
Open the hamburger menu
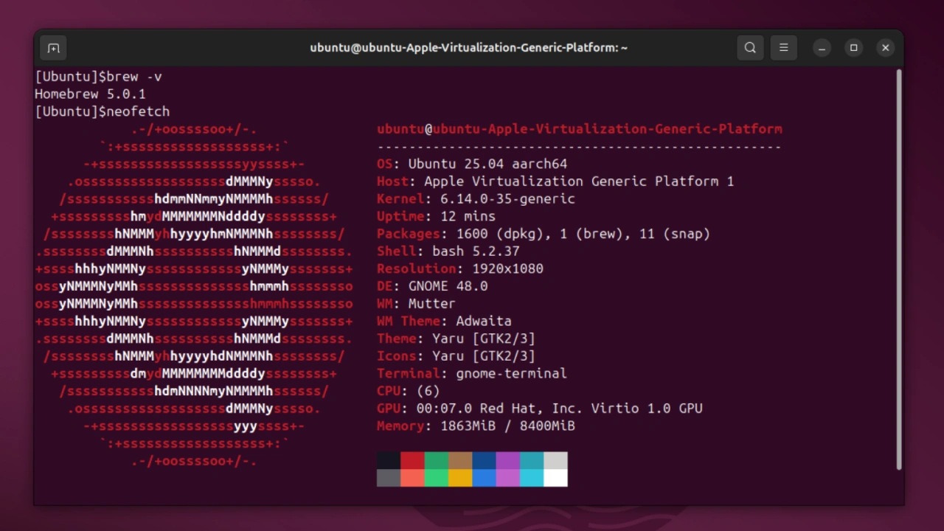[x=783, y=47]
